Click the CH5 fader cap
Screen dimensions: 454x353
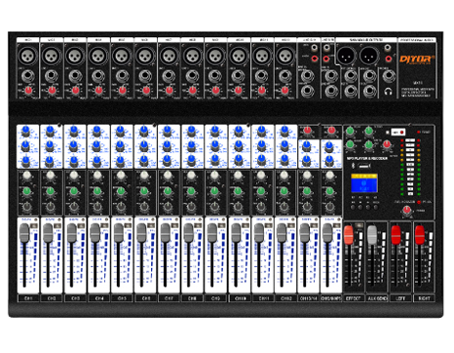(118, 233)
